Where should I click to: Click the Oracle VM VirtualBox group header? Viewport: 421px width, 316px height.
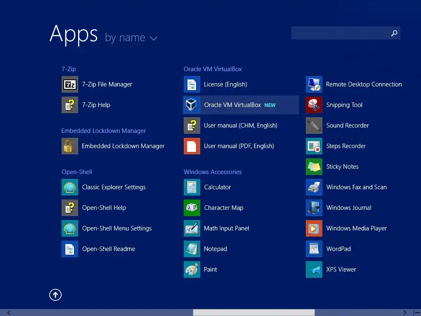click(213, 69)
